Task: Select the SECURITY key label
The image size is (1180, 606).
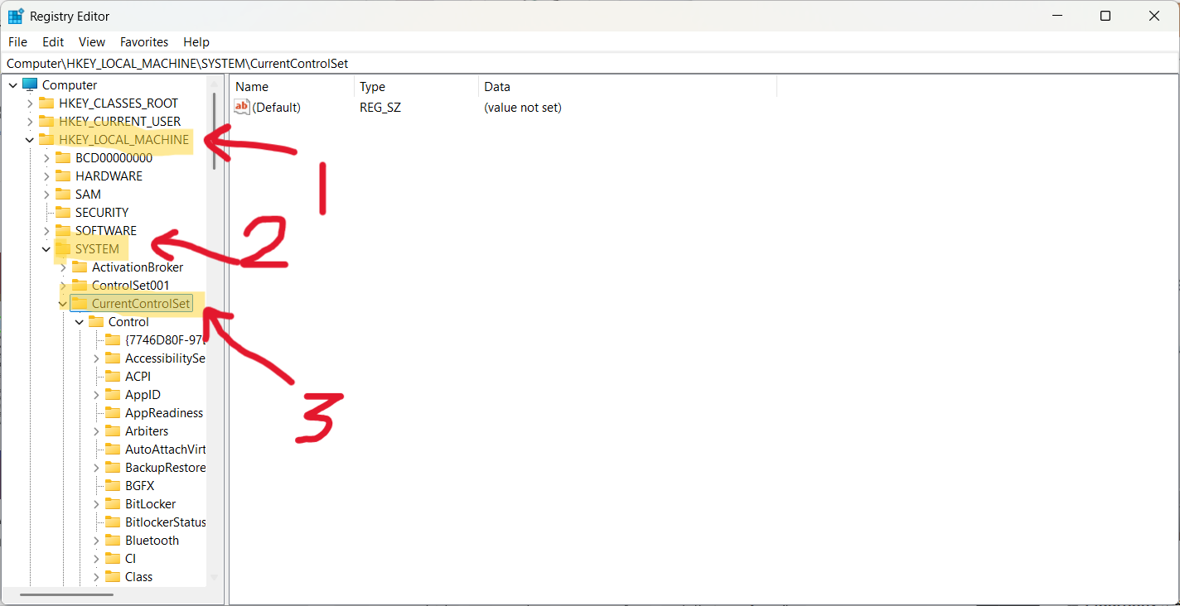Action: [102, 212]
